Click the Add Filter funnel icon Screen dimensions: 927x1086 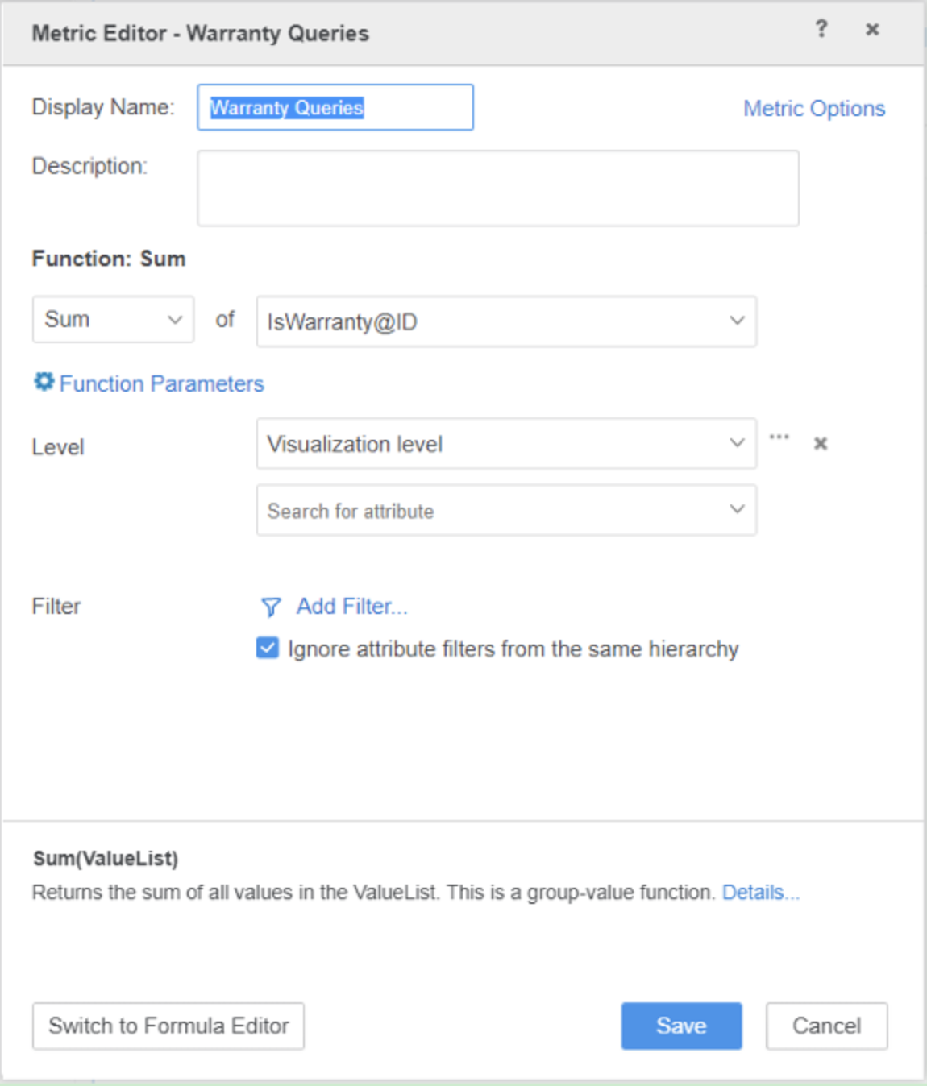click(271, 607)
